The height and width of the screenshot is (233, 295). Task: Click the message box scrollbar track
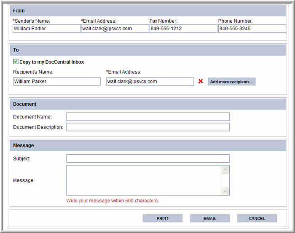(225, 180)
